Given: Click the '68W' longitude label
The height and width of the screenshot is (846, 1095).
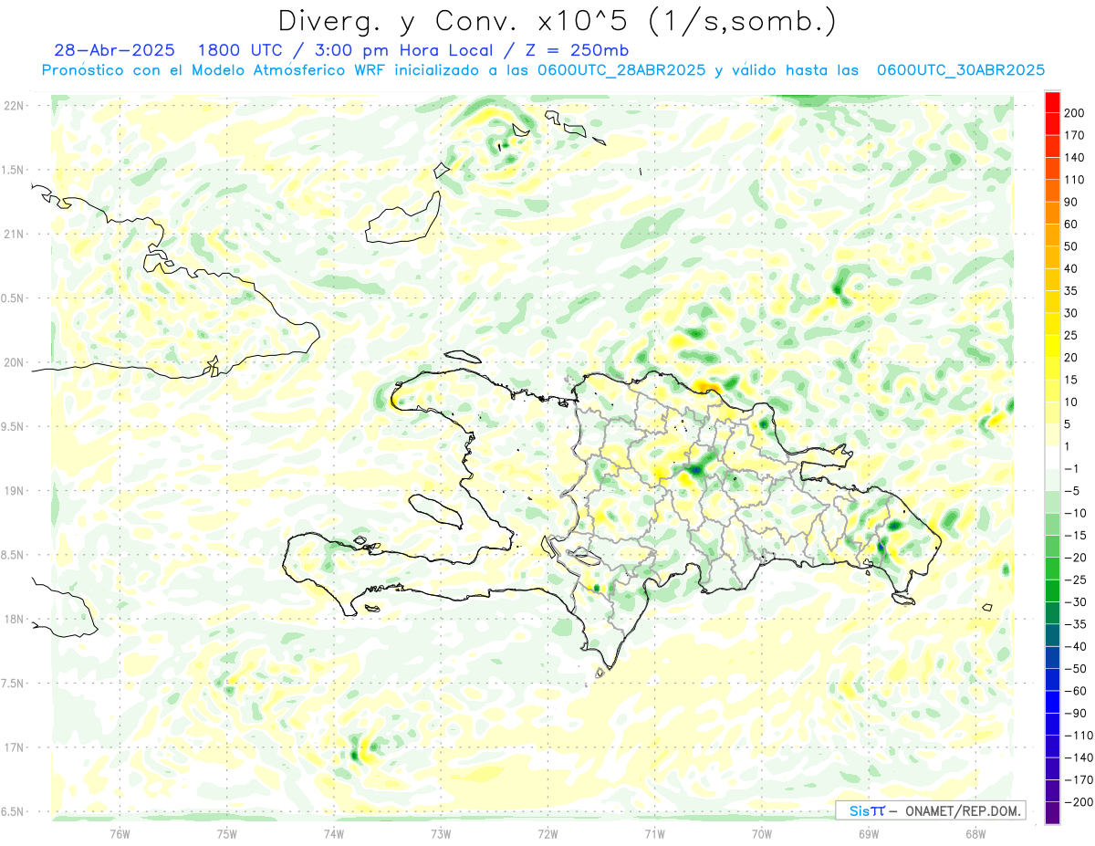Looking at the screenshot, I should [x=975, y=834].
